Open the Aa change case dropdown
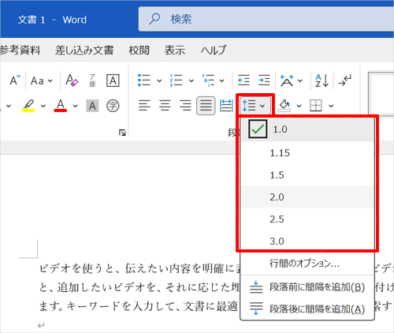 (x=42, y=80)
